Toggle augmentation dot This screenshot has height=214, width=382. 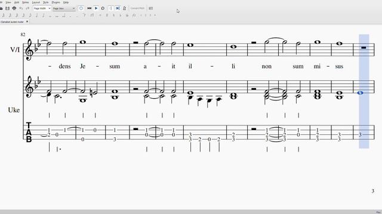coord(70,16)
